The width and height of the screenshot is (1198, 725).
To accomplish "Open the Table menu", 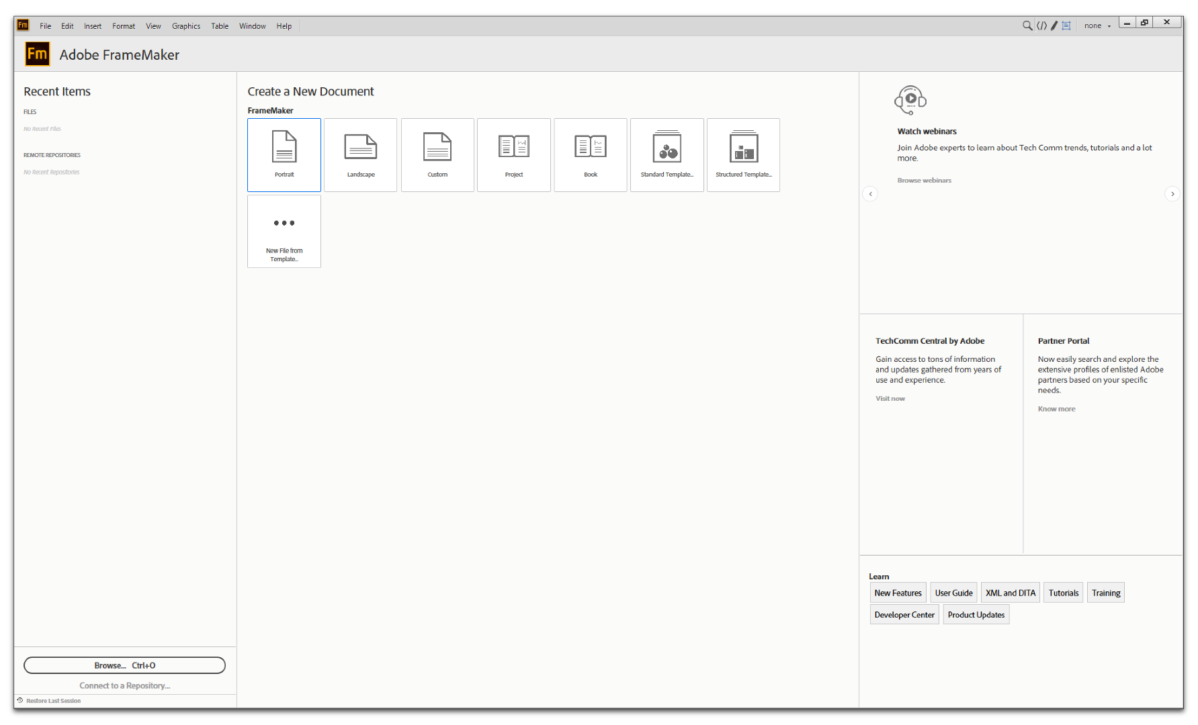I will click(220, 26).
